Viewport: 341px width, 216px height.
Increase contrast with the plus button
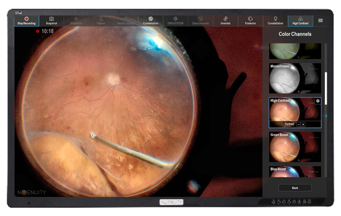point(303,124)
